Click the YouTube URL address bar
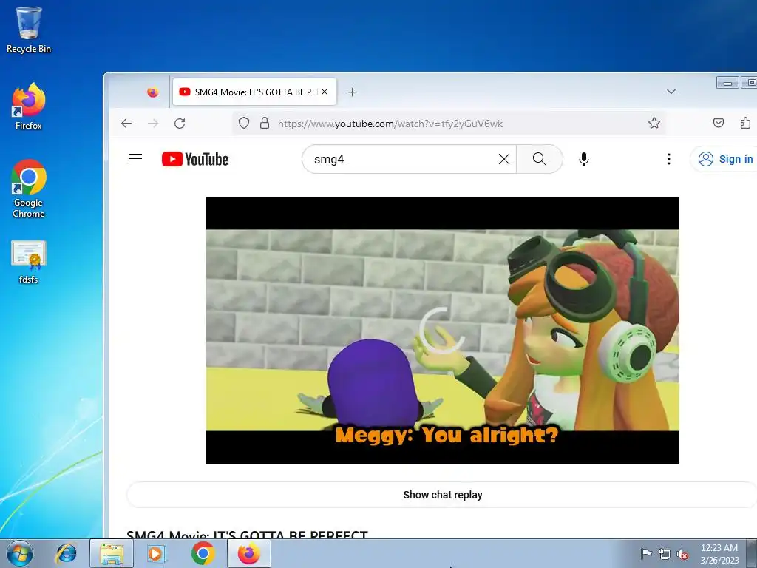The height and width of the screenshot is (568, 757). pyautogui.click(x=449, y=124)
